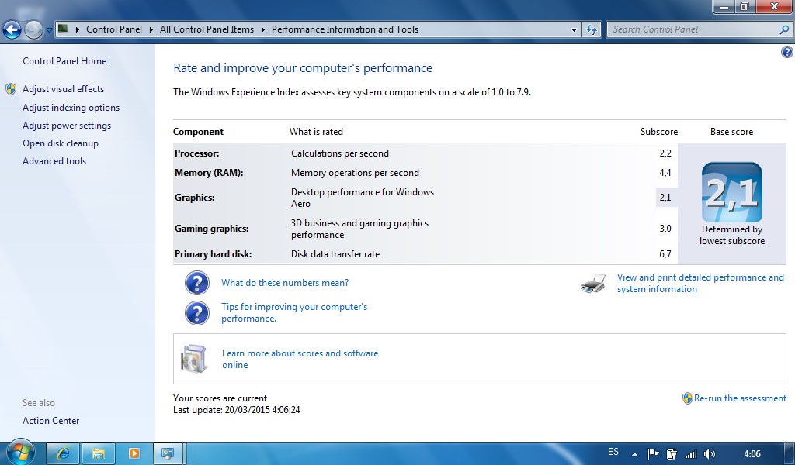Expand the root arrow before Control Panel

(77, 29)
